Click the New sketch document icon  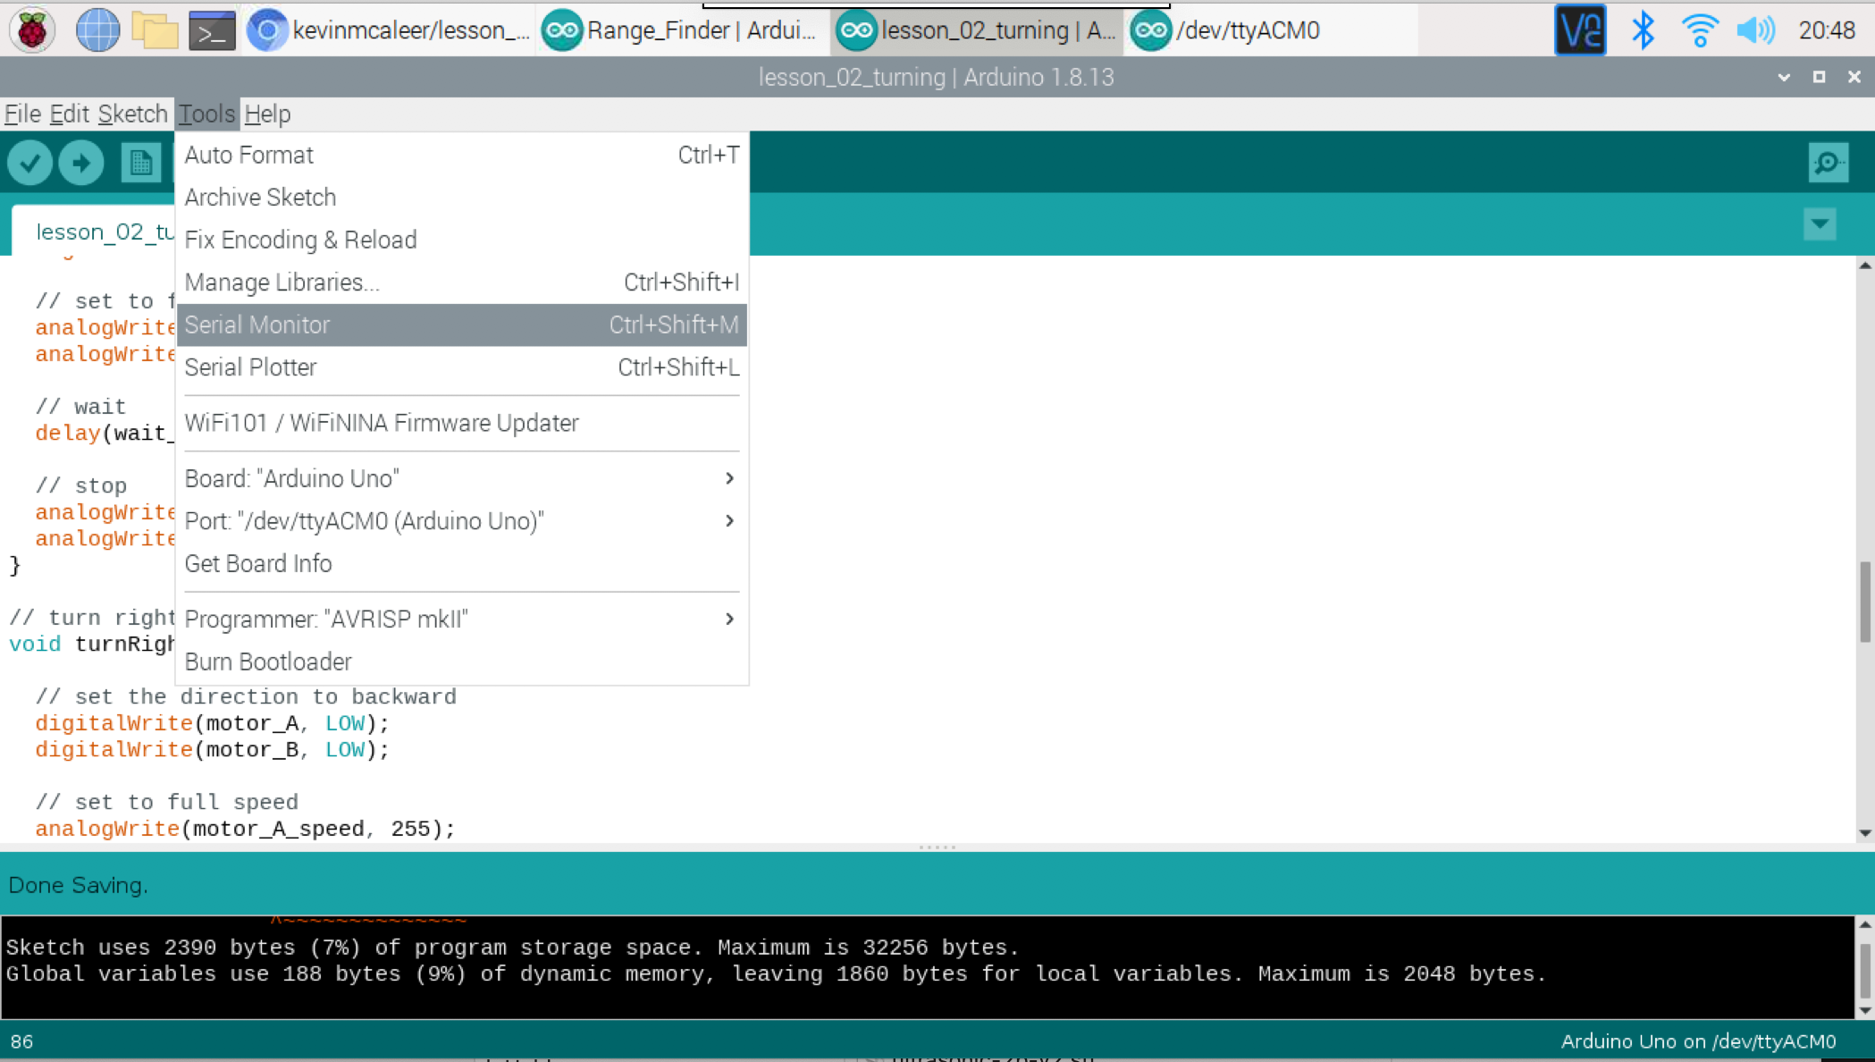tap(140, 163)
